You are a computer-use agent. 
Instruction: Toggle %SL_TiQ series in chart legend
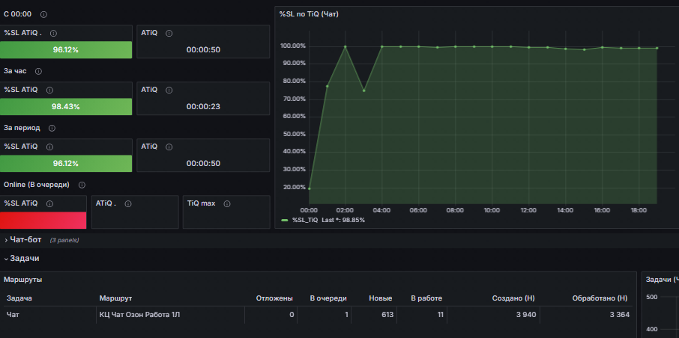coord(307,220)
